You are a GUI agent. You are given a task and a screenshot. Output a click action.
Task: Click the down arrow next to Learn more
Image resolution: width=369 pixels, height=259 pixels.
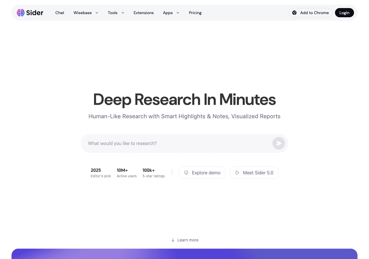(173, 240)
